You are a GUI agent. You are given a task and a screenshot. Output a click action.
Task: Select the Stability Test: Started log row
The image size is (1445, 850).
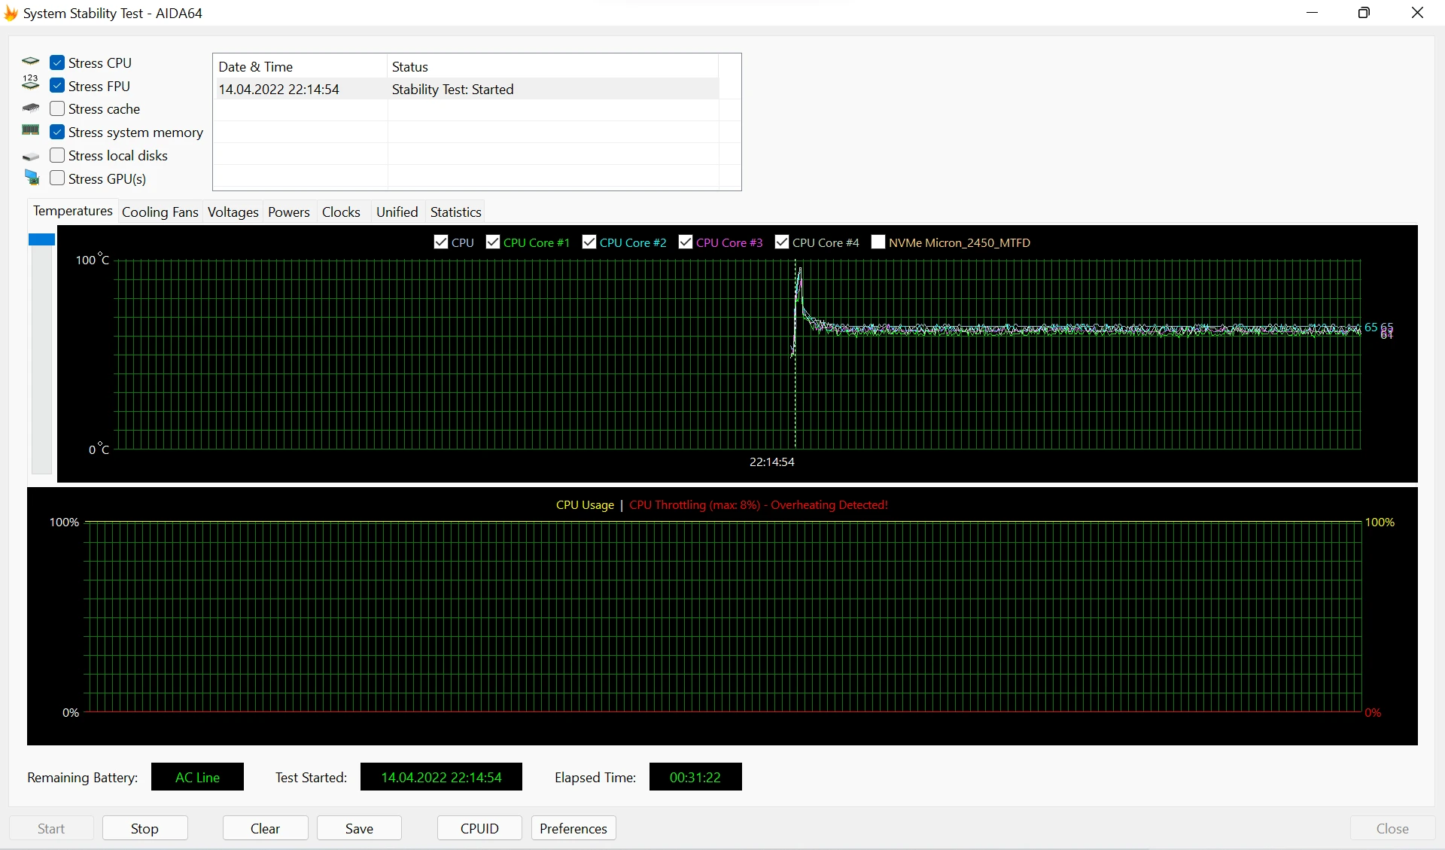point(467,89)
